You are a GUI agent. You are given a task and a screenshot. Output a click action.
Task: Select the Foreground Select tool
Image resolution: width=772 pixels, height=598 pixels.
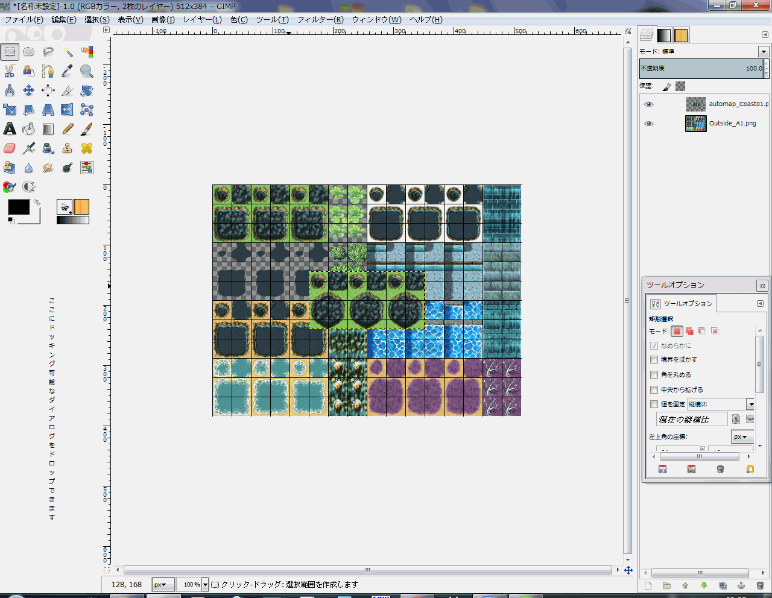click(29, 72)
